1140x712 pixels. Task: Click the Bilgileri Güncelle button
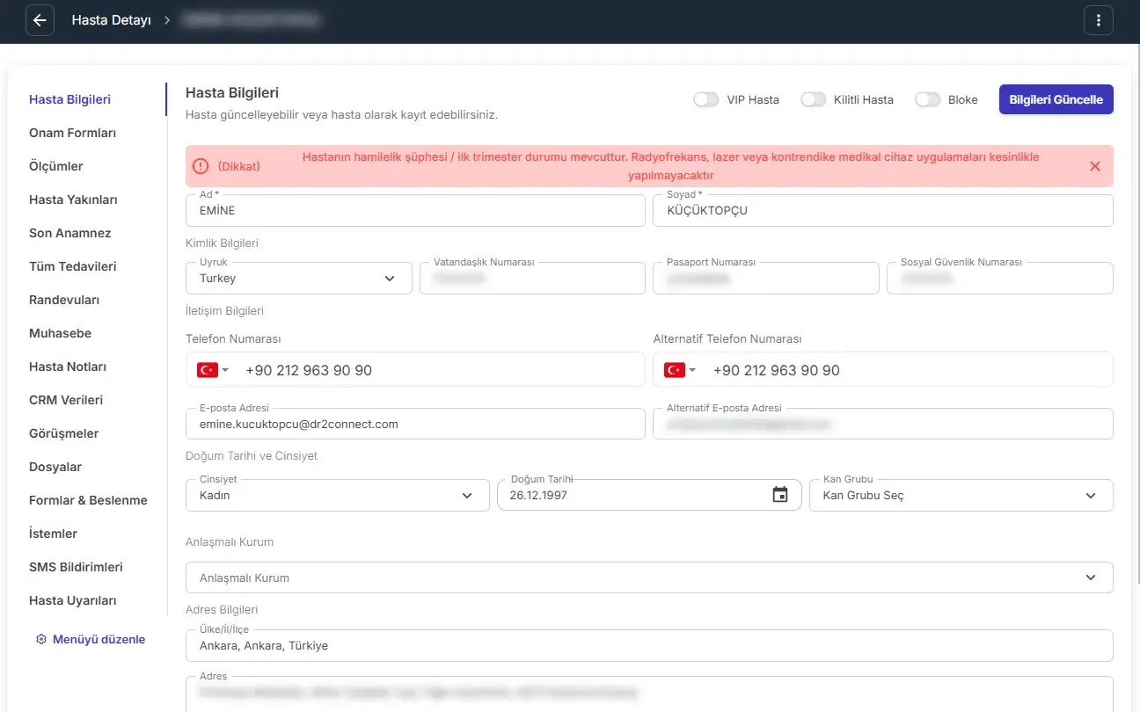[1056, 99]
